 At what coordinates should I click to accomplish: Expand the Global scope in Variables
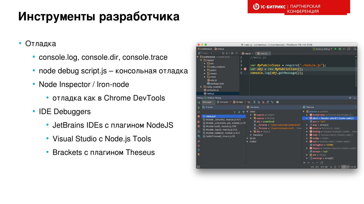(247, 142)
